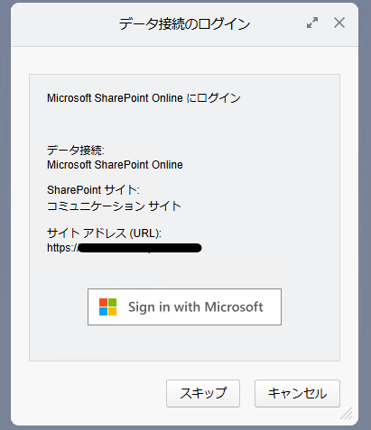Click the https:/ prefix text

tap(62, 248)
